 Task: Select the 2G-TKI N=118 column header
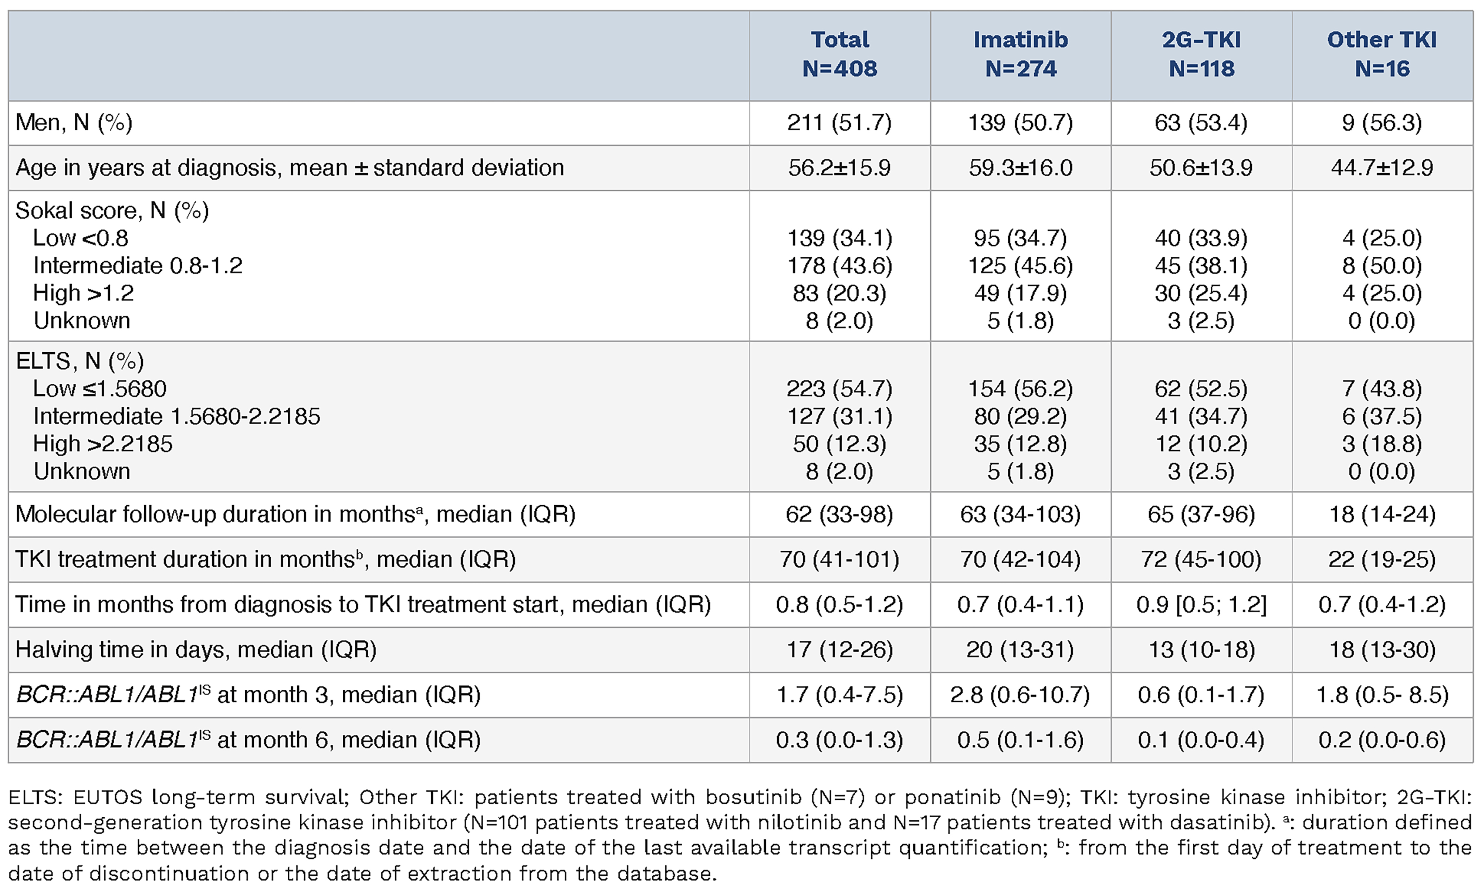[1201, 54]
